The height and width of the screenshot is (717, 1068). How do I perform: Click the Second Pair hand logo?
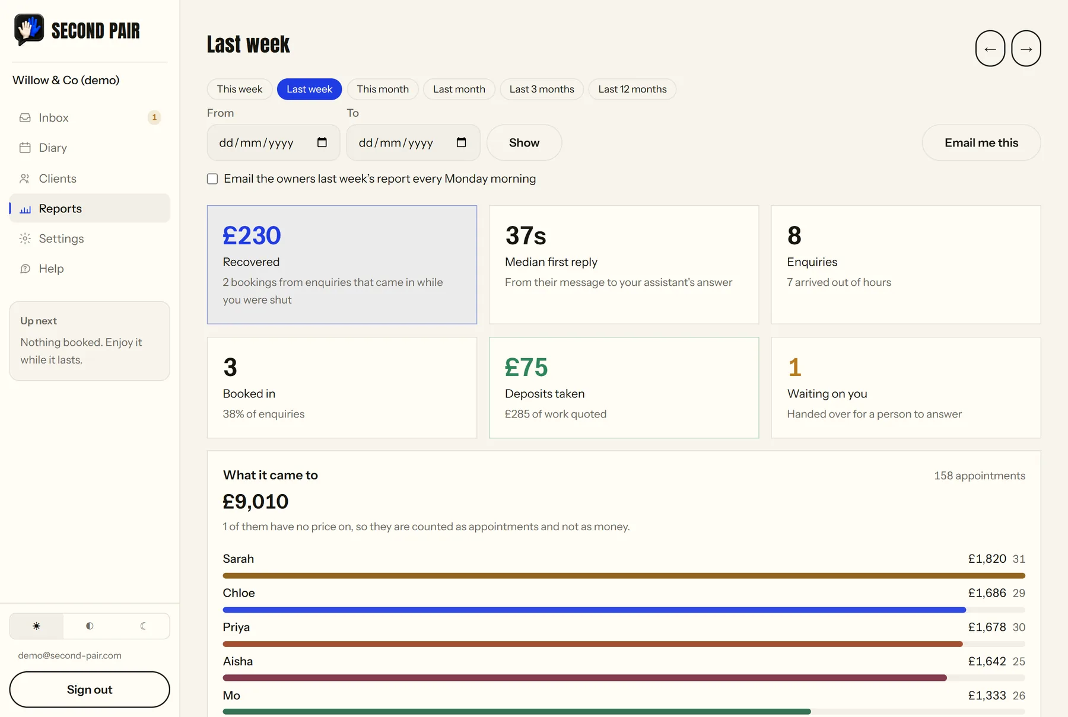(29, 30)
